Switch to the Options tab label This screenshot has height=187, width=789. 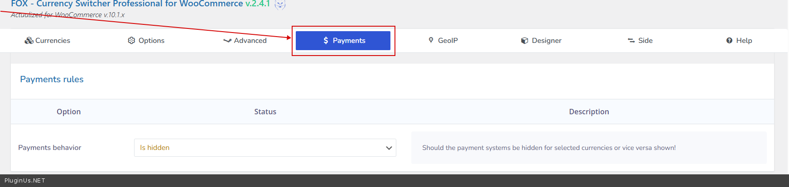(x=151, y=41)
